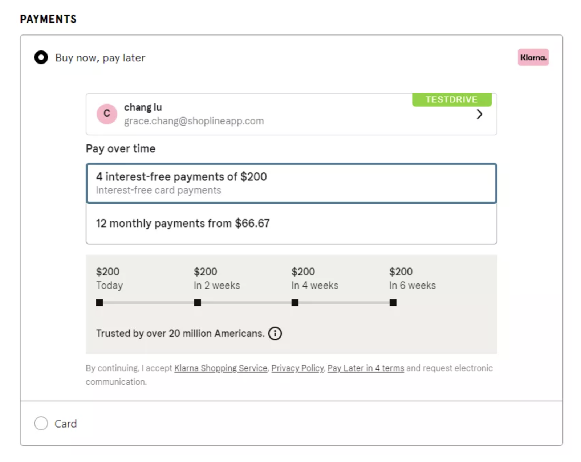Click the In 2 weeks timeline marker
Viewport: 581px width, 462px height.
[x=198, y=303]
